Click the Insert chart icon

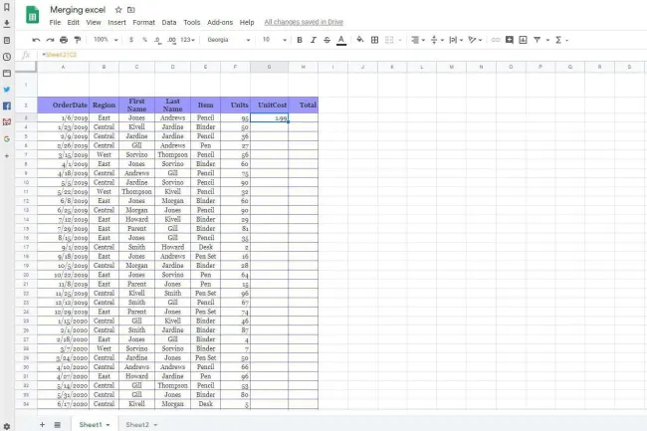(x=523, y=40)
